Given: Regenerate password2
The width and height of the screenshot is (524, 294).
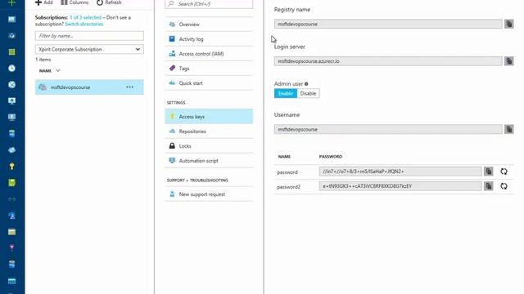Looking at the screenshot, I should pyautogui.click(x=504, y=186).
